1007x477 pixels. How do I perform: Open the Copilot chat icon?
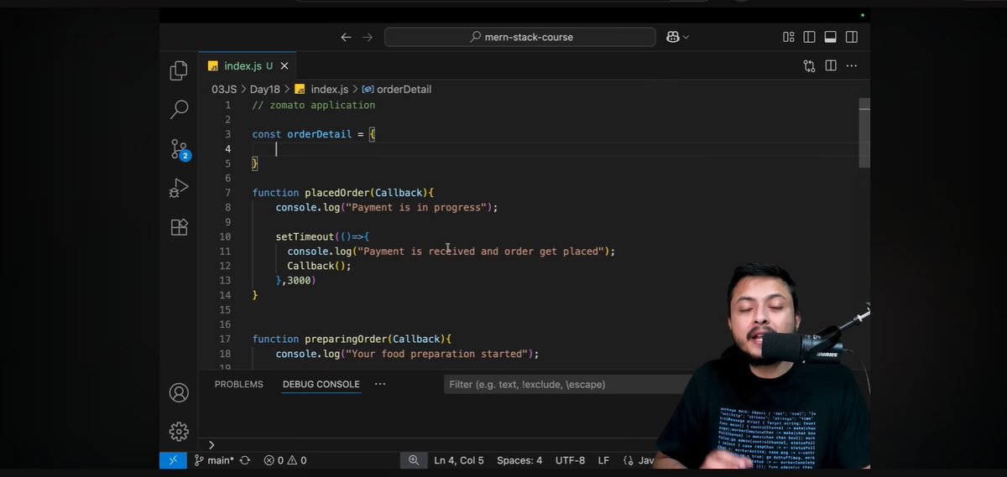[672, 37]
